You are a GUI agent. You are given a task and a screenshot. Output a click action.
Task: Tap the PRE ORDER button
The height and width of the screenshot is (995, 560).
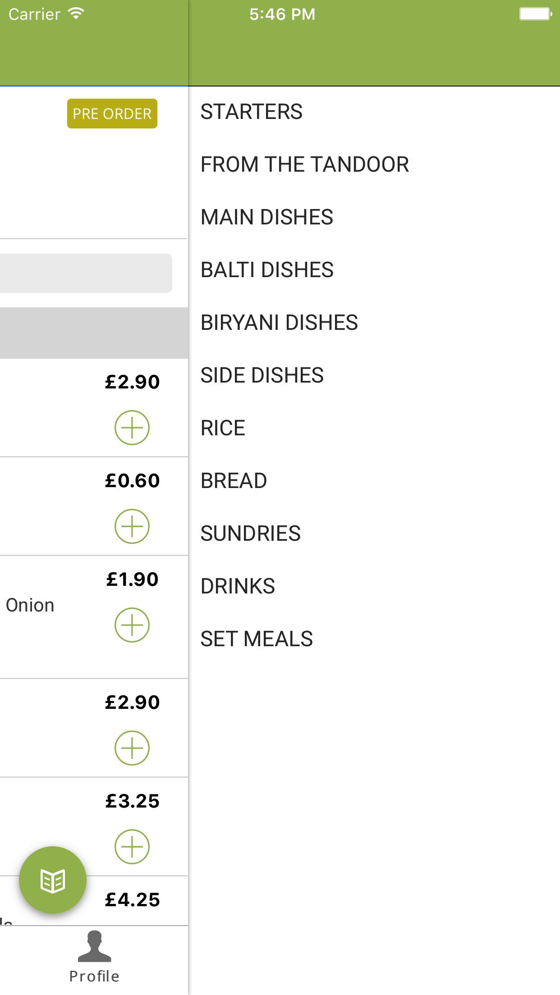click(111, 114)
